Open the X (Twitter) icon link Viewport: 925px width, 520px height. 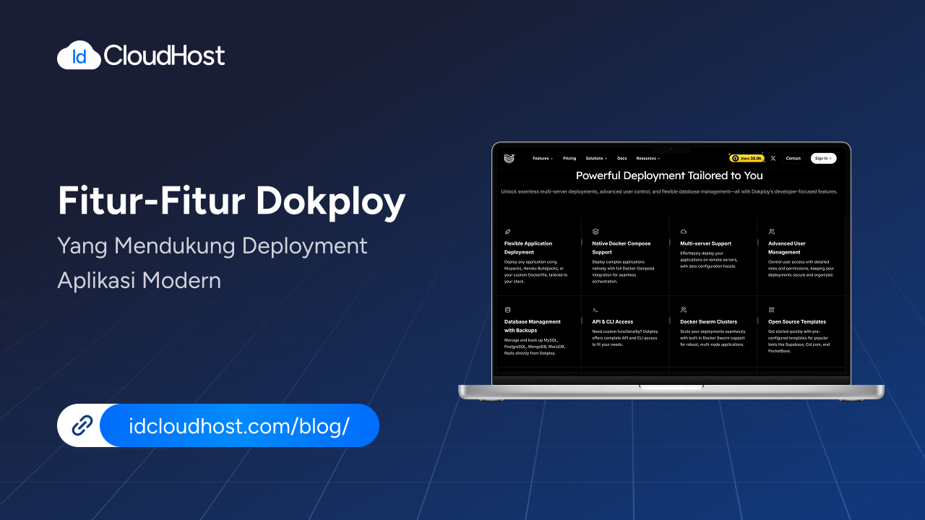pos(773,158)
